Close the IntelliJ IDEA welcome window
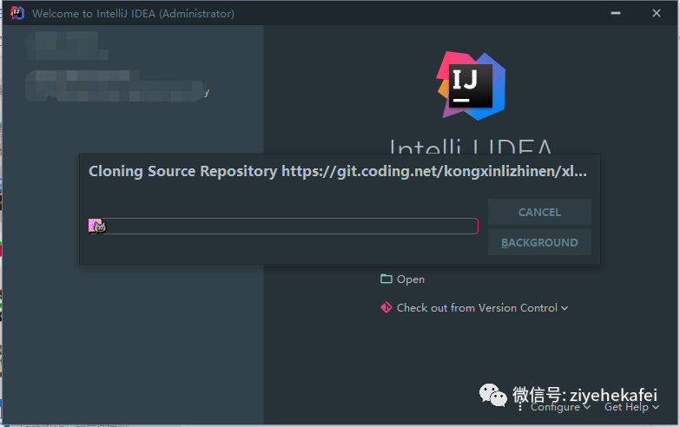Screen dimensions: 680x427 tap(657, 13)
